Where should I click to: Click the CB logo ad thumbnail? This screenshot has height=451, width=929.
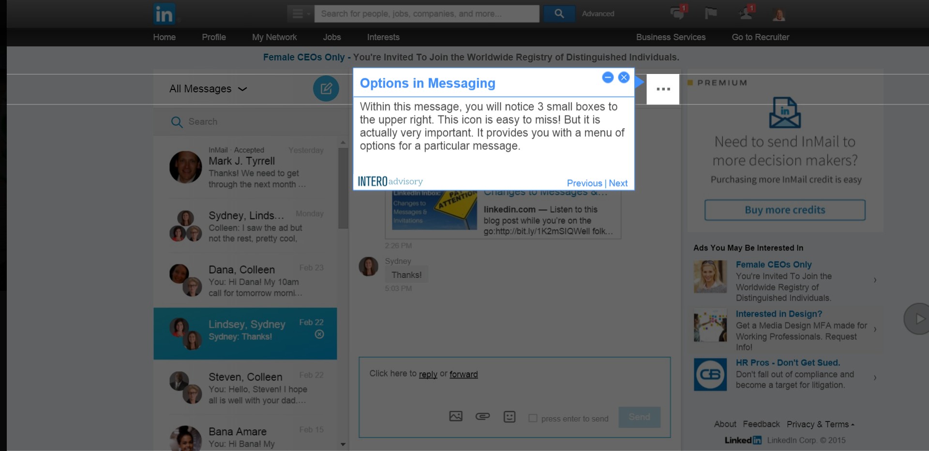(710, 374)
